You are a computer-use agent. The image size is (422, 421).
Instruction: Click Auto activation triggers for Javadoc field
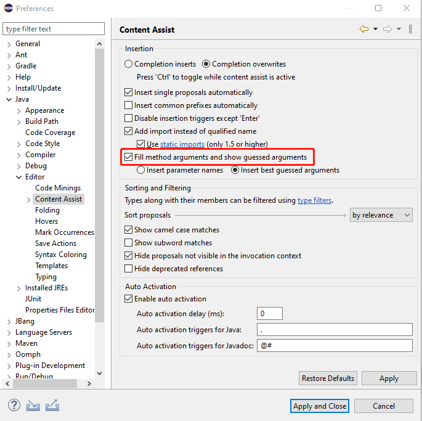click(x=335, y=345)
